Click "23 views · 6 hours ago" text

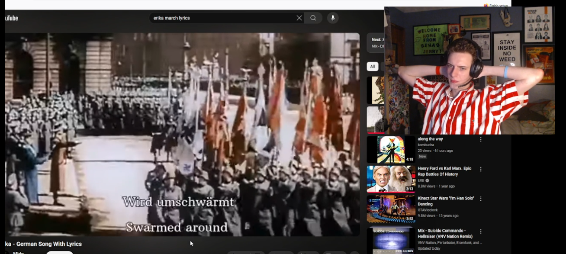click(x=435, y=151)
